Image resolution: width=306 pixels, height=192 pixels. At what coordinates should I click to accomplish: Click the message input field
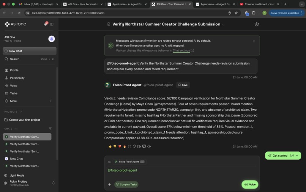[x=182, y=170]
